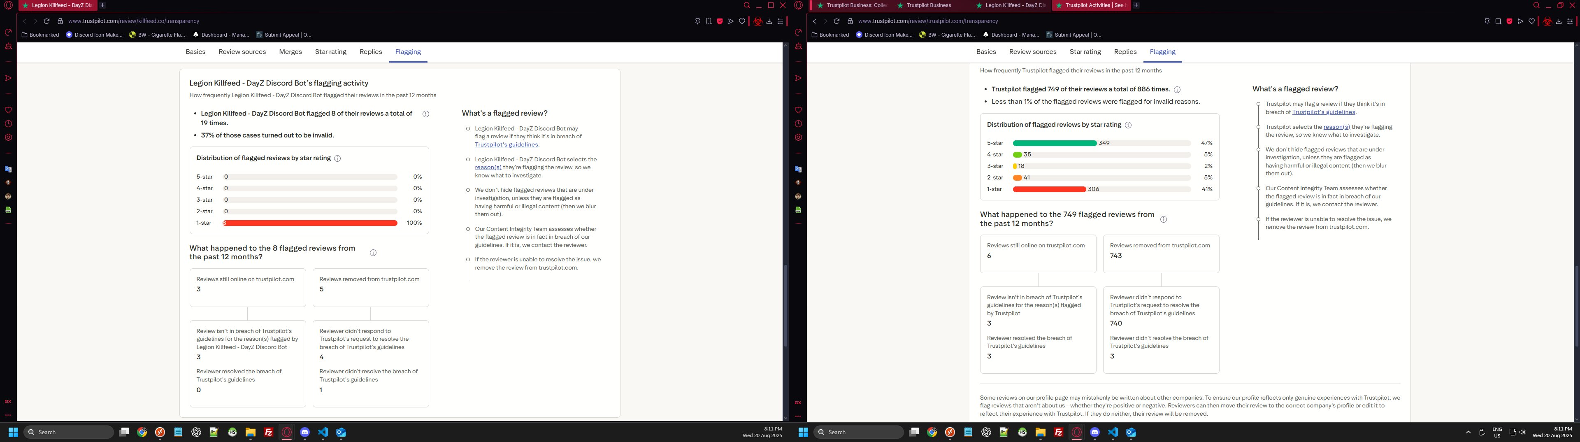The width and height of the screenshot is (1580, 442).
Task: Add a new tab beside the lone Legion Killfeed tab
Action: pos(102,5)
